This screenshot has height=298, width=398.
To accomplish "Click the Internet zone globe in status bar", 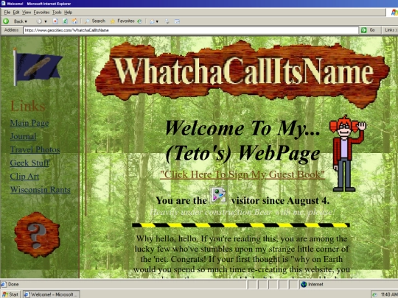I will pyautogui.click(x=304, y=284).
